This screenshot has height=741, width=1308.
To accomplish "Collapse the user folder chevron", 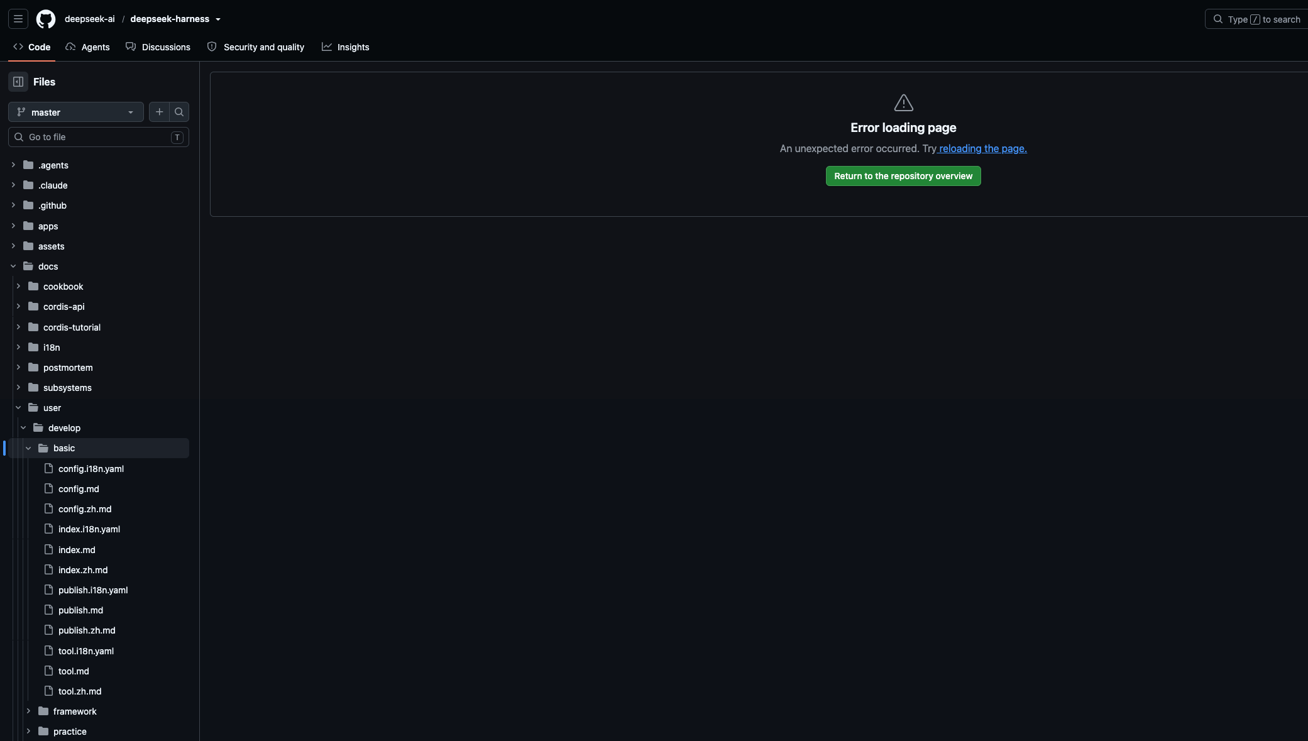I will (x=18, y=407).
